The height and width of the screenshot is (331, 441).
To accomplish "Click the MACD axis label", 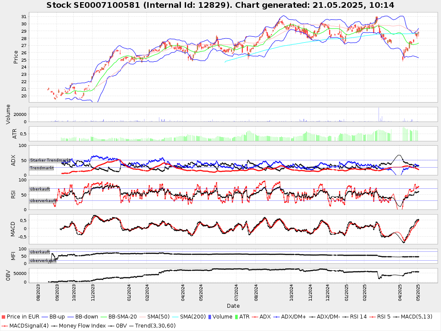I will click(x=12, y=229).
